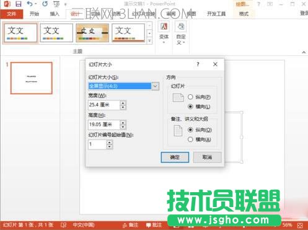
Task: Open the 变体 (Variants) button
Action: click(164, 33)
